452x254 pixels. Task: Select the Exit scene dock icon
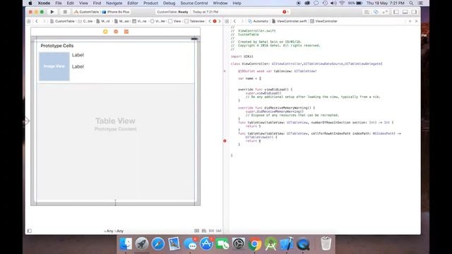(x=126, y=32)
